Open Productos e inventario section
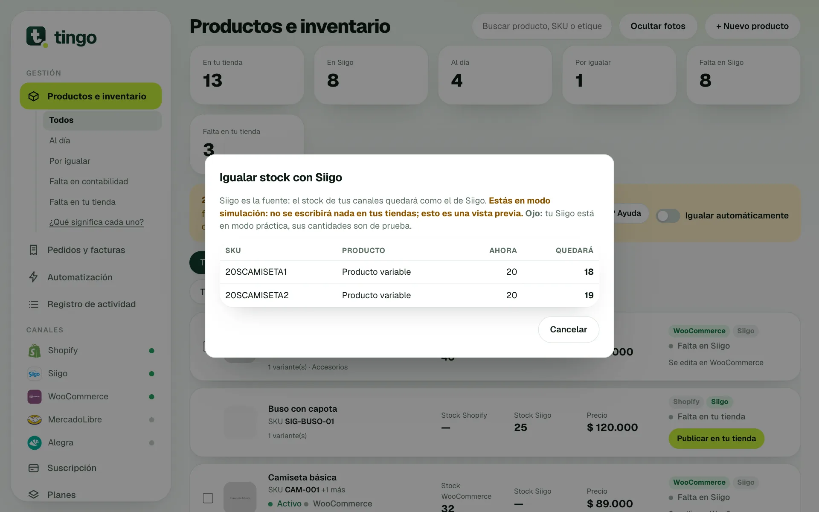The image size is (819, 512). 91,96
